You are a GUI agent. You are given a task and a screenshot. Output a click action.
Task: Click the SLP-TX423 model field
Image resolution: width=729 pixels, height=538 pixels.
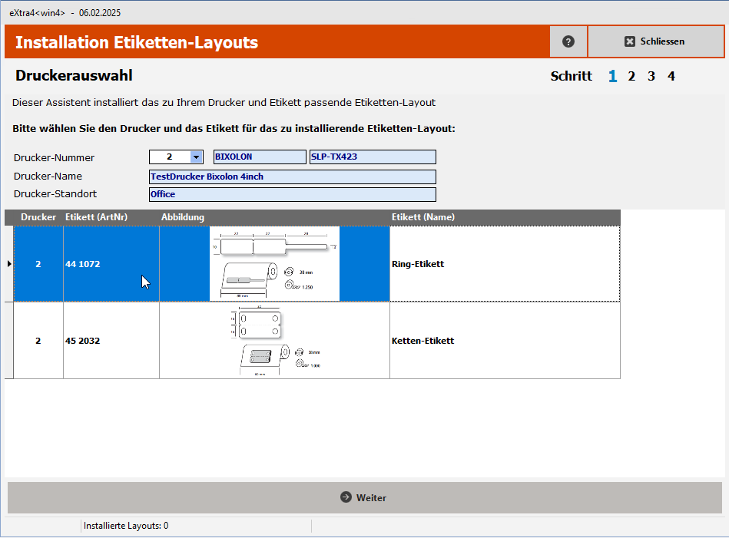tap(372, 157)
